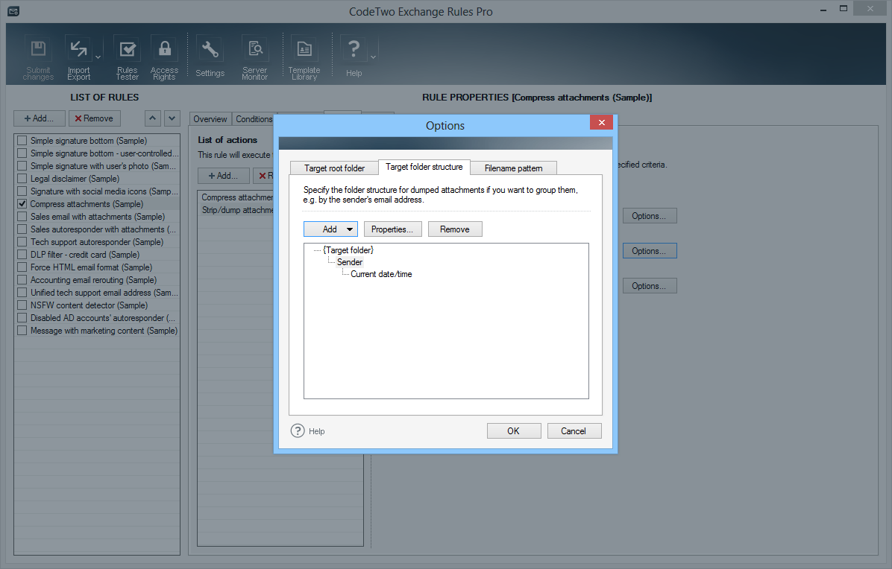Viewport: 892px width, 569px height.
Task: Open the Template Library
Action: (304, 50)
